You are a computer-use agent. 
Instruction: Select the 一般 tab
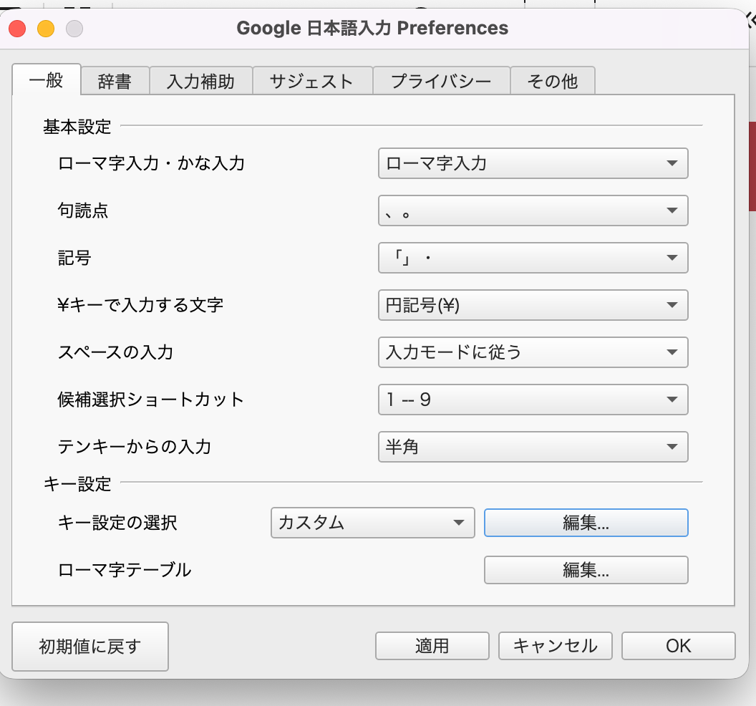[x=46, y=79]
